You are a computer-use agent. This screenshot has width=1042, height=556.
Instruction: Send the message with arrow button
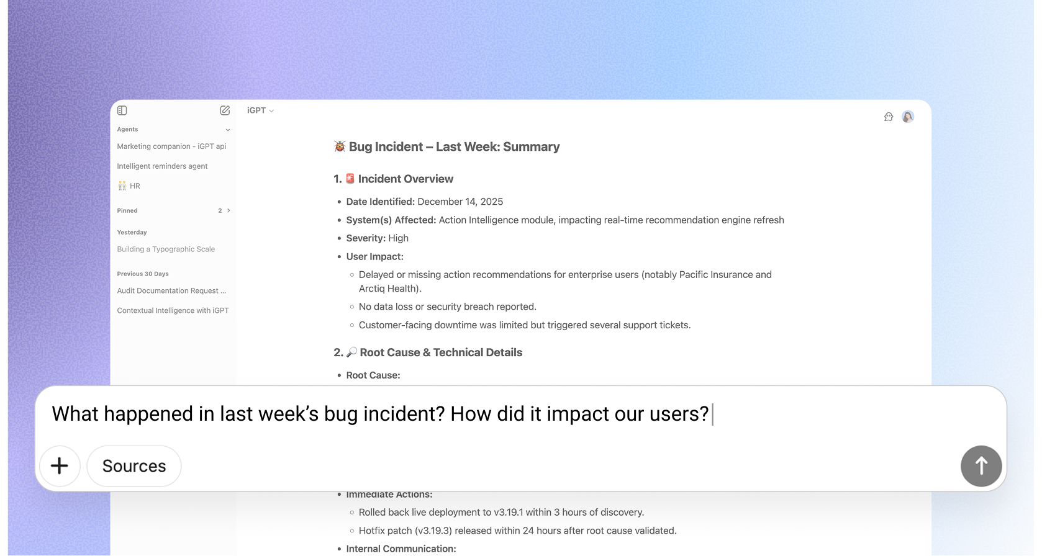tap(981, 466)
